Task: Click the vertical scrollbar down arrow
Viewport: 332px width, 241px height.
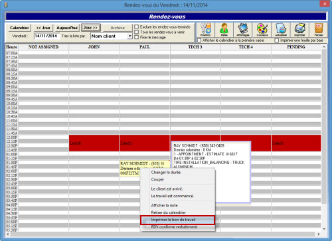Action: (x=324, y=228)
